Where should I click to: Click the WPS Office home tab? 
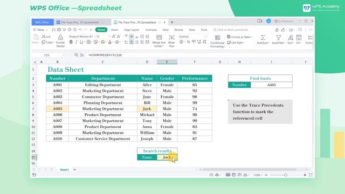point(43,22)
